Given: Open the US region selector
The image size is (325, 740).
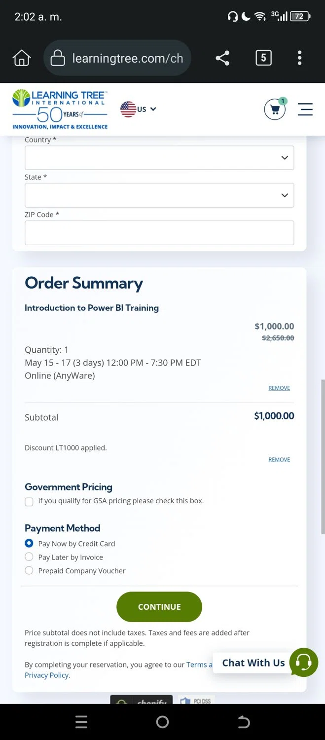Looking at the screenshot, I should (x=139, y=109).
